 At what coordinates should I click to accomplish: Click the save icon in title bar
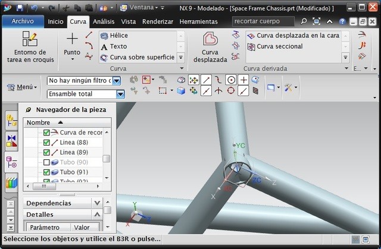click(20, 8)
